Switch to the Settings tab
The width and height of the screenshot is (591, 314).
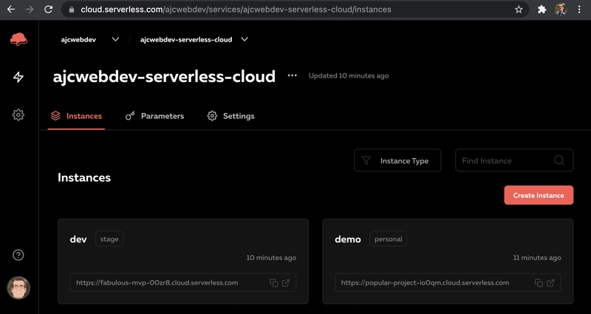point(230,116)
